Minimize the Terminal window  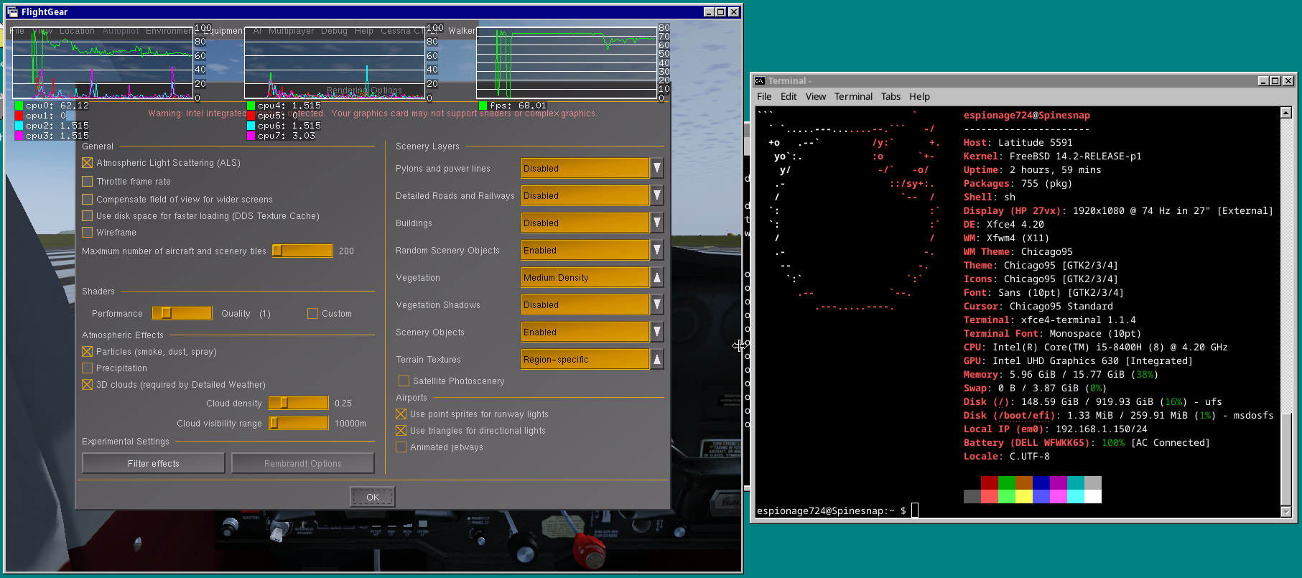[x=1263, y=81]
